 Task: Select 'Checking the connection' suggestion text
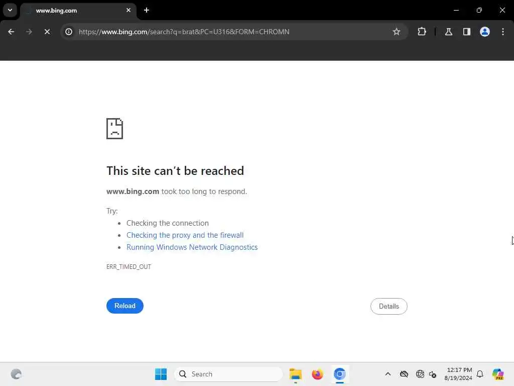(x=168, y=223)
